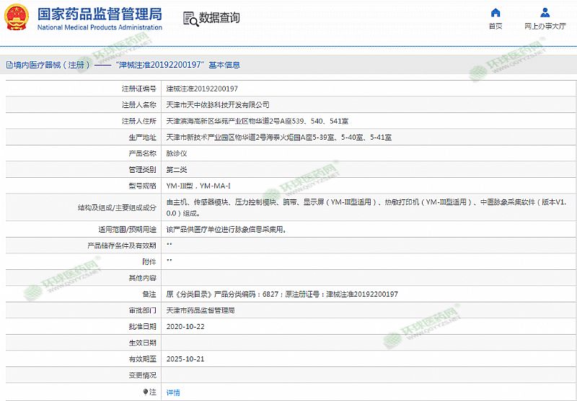Click the 首页 home house icon
The height and width of the screenshot is (401, 577).
tap(495, 12)
